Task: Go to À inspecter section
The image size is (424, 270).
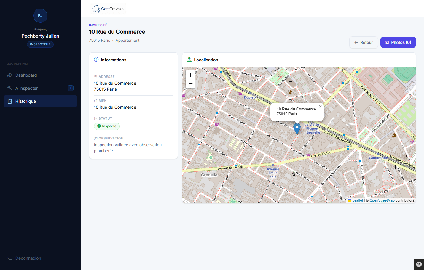Action: [27, 88]
